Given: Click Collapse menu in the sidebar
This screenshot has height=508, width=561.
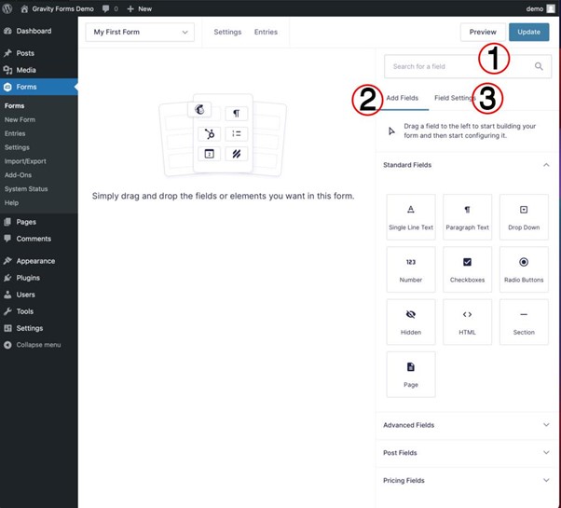Looking at the screenshot, I should tap(38, 345).
